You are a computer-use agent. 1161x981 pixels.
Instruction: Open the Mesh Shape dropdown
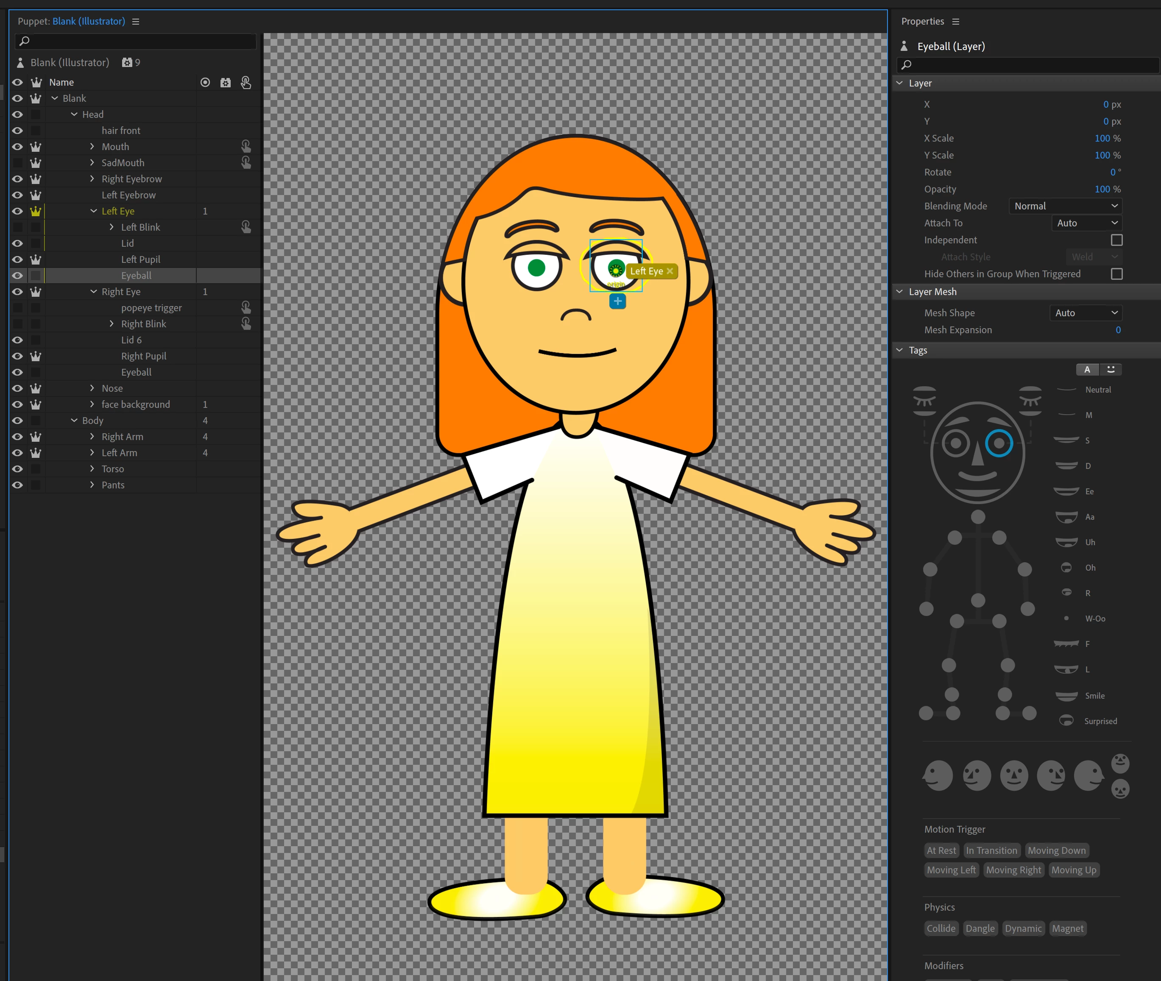(1086, 313)
